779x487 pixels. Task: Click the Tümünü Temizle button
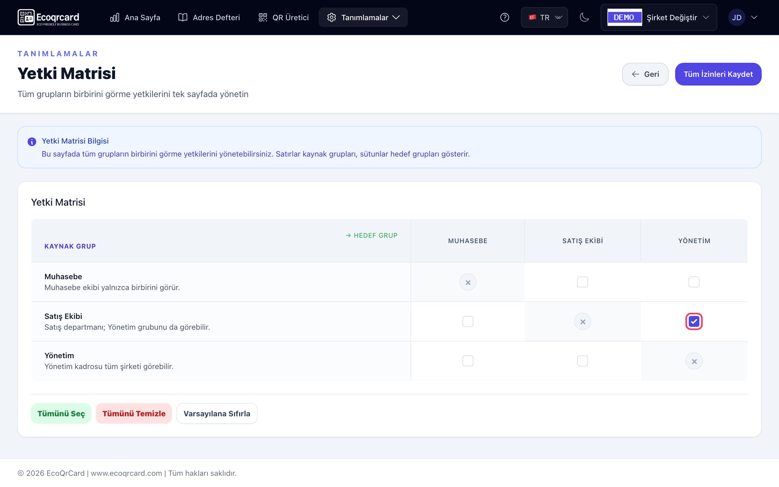click(x=134, y=413)
